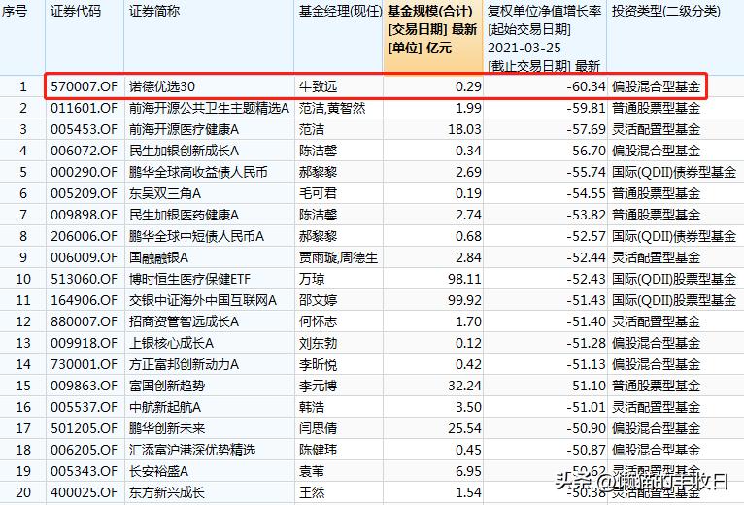Select fund 方正富邦创新动力A
The width and height of the screenshot is (744, 505).
[x=185, y=364]
